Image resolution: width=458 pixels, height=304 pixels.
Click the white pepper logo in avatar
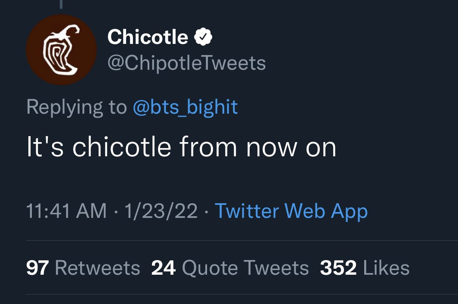61,50
